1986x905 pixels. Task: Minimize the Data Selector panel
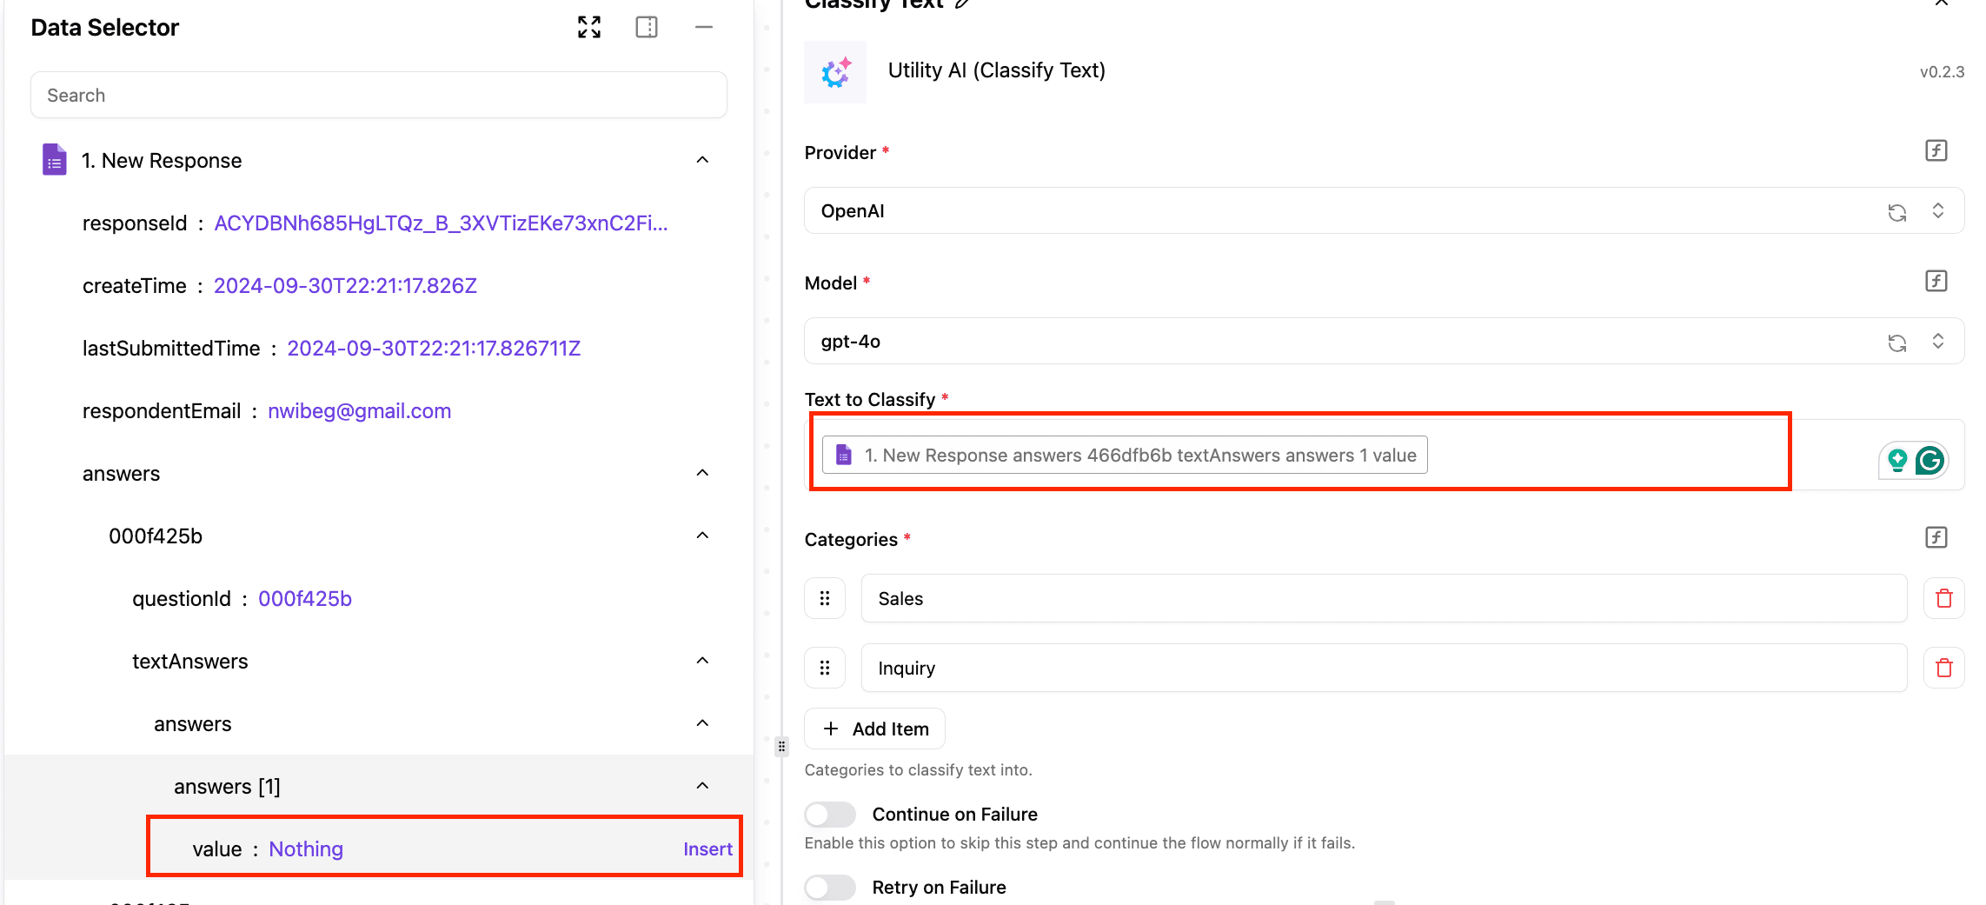click(x=703, y=27)
